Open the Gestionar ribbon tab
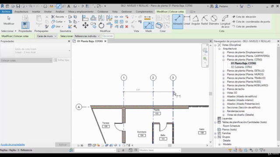Image resolution: width=280 pixels, height=157 pixels. 126,12
